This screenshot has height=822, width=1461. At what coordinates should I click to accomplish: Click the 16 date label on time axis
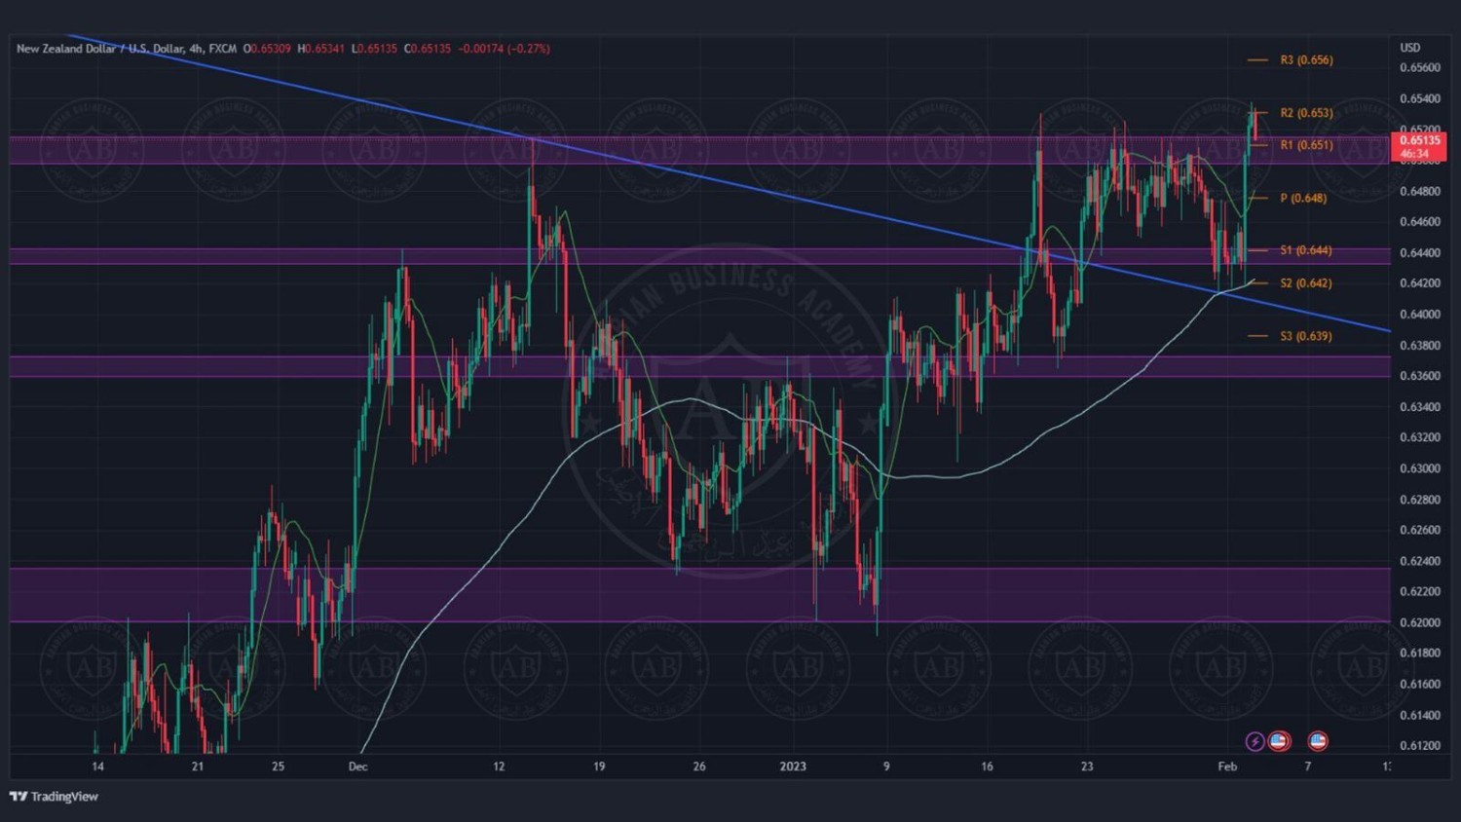(x=987, y=766)
